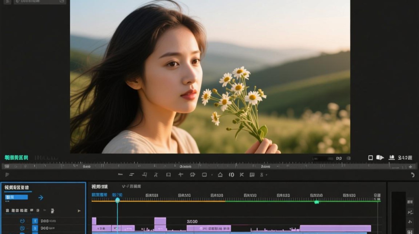419x234 pixels.
Task: Click the speech-bubble caption icon in the toolbar
Action: click(x=252, y=175)
